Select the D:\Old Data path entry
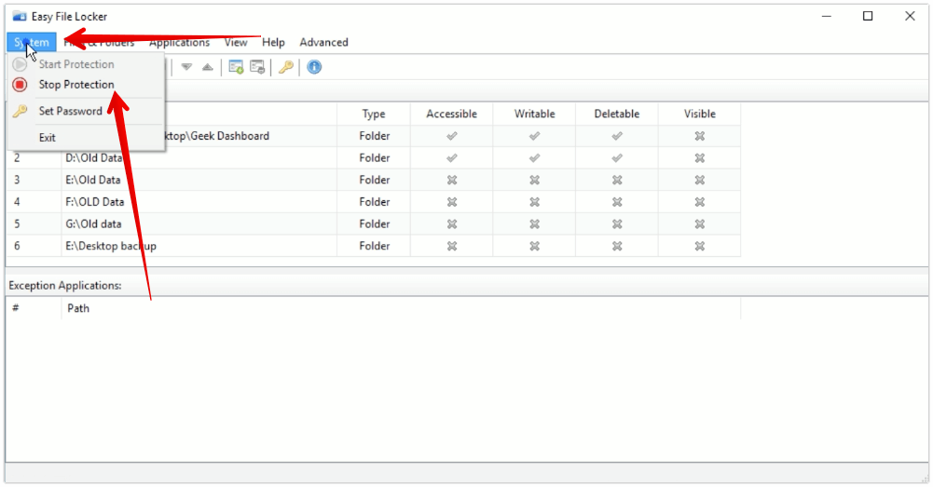This screenshot has width=933, height=487. click(94, 158)
